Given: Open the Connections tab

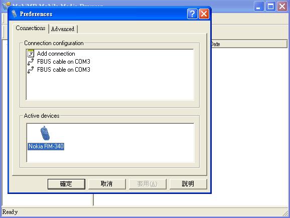Looking at the screenshot, I should tap(31, 28).
